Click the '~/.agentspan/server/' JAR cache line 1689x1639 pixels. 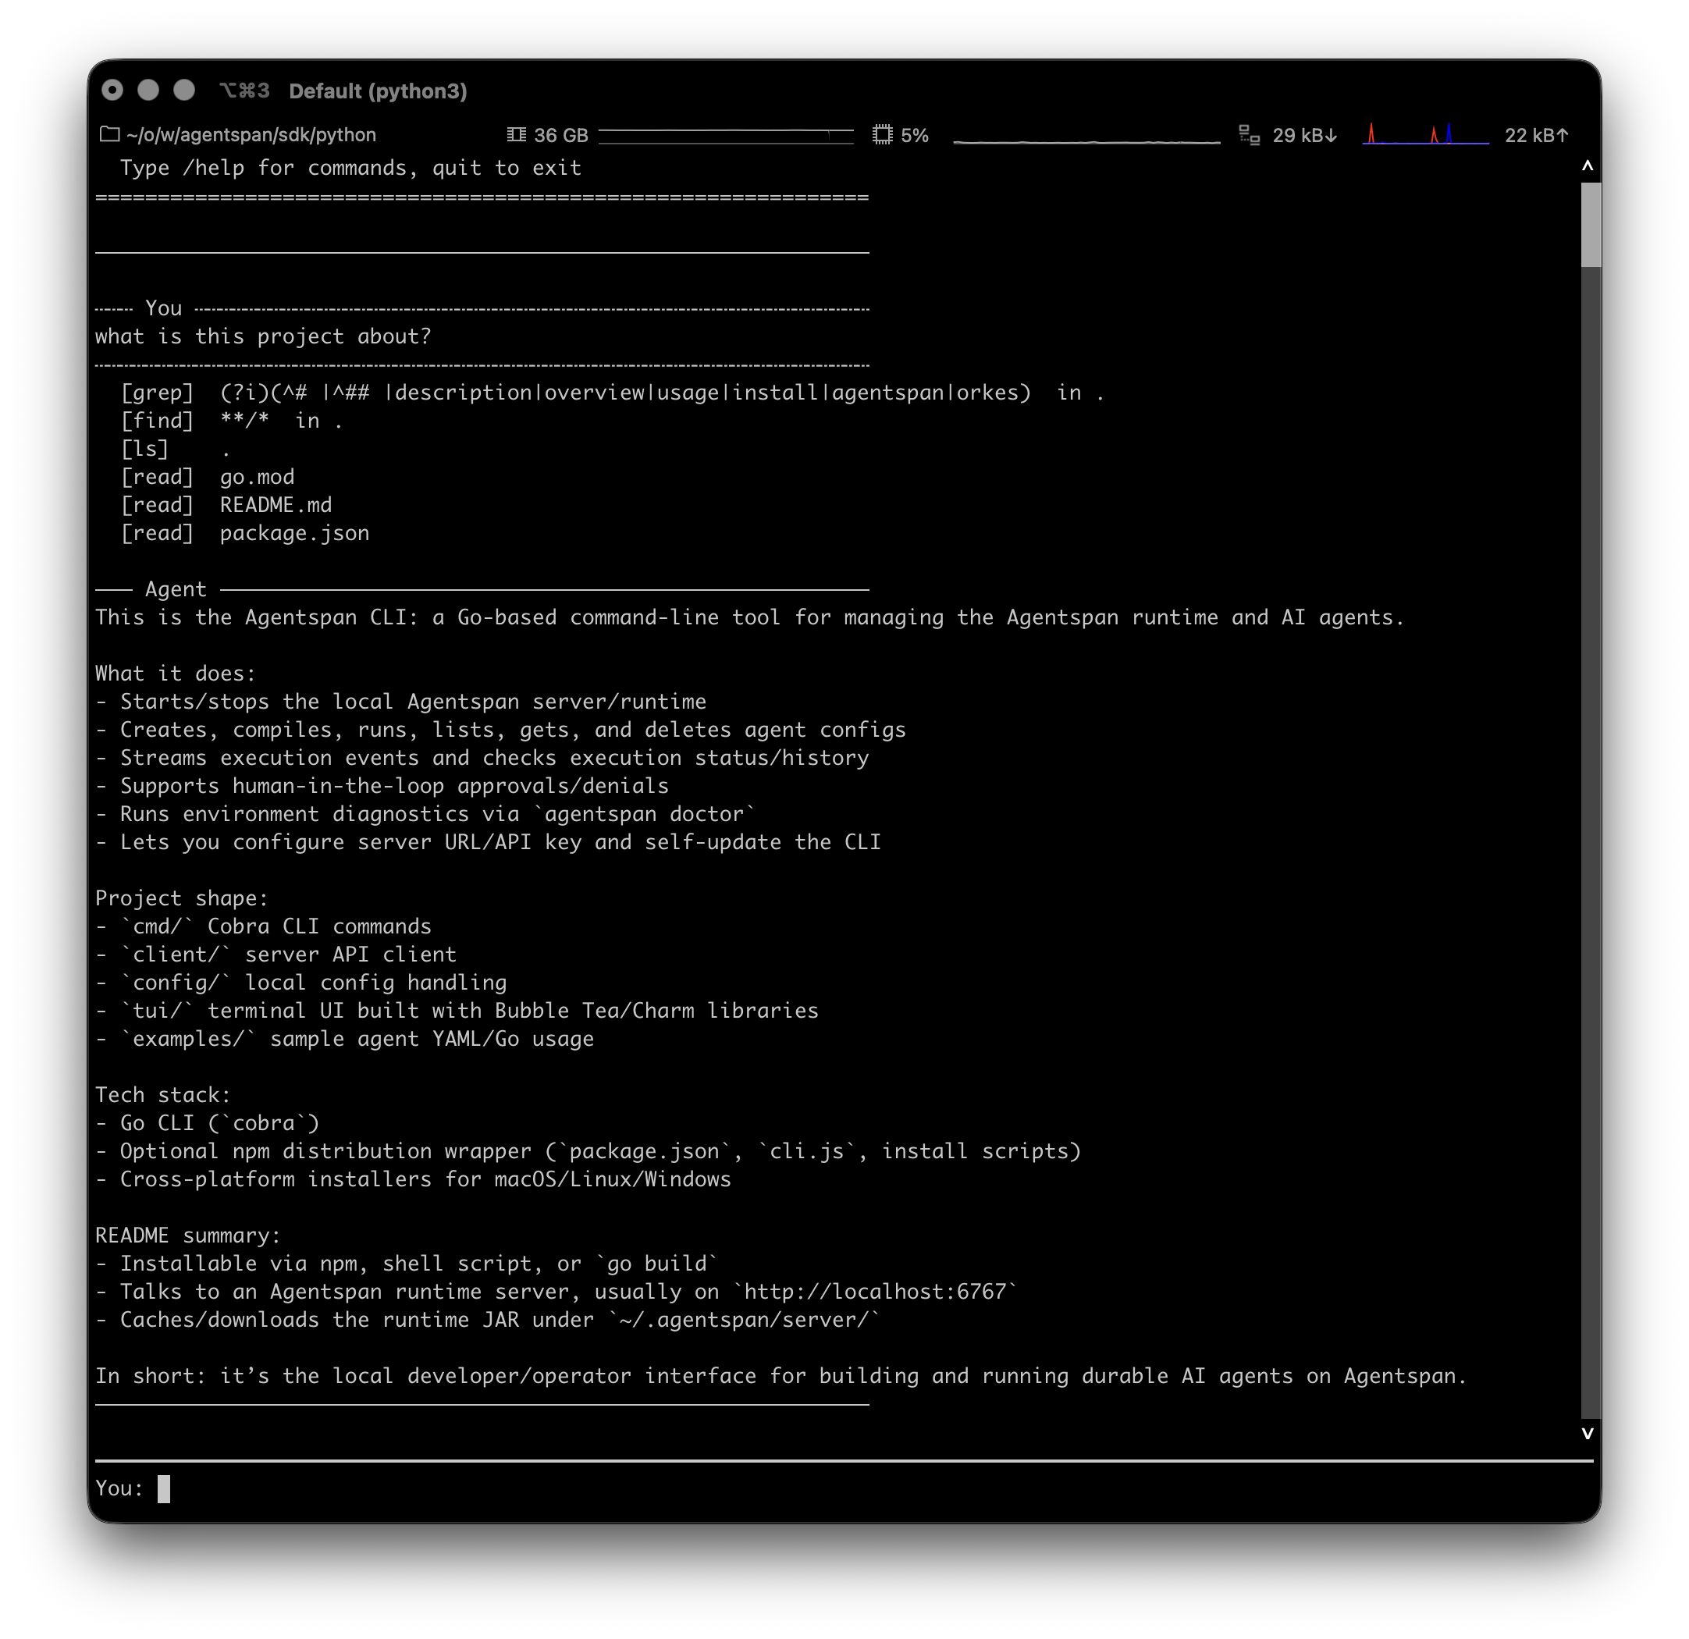tap(489, 1320)
